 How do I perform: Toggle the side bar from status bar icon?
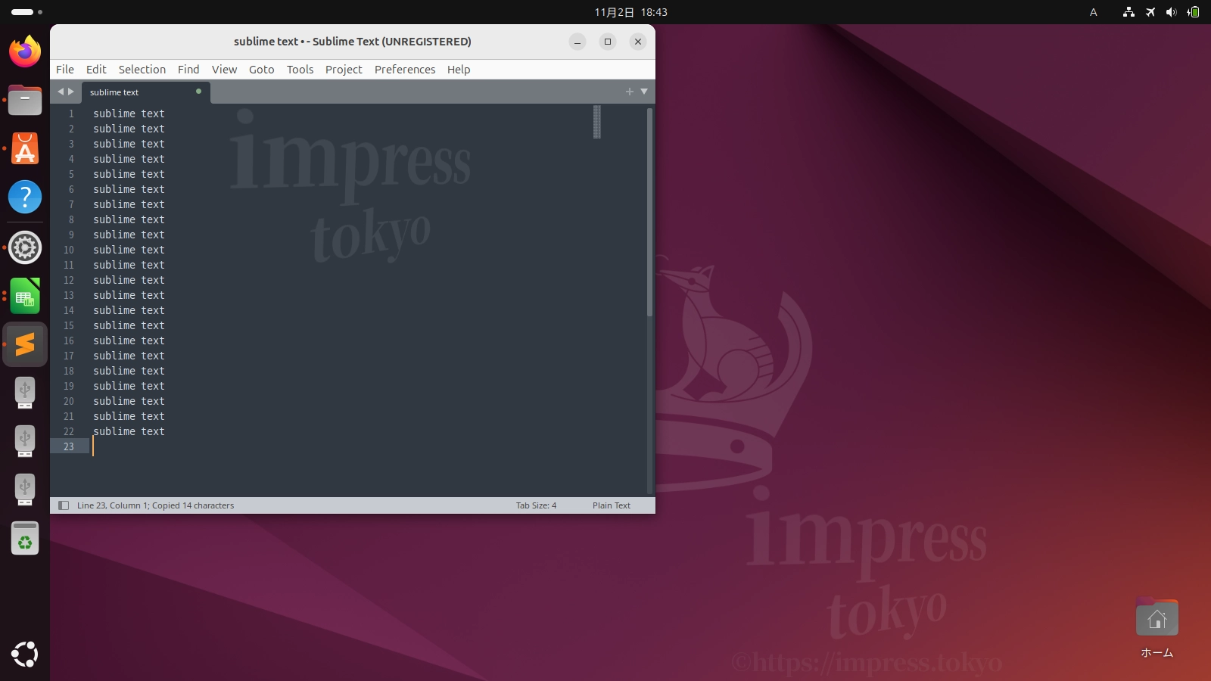click(64, 505)
